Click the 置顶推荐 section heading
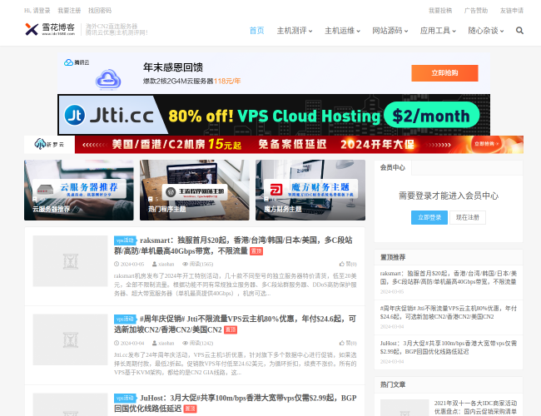The image size is (541, 416). point(393,257)
